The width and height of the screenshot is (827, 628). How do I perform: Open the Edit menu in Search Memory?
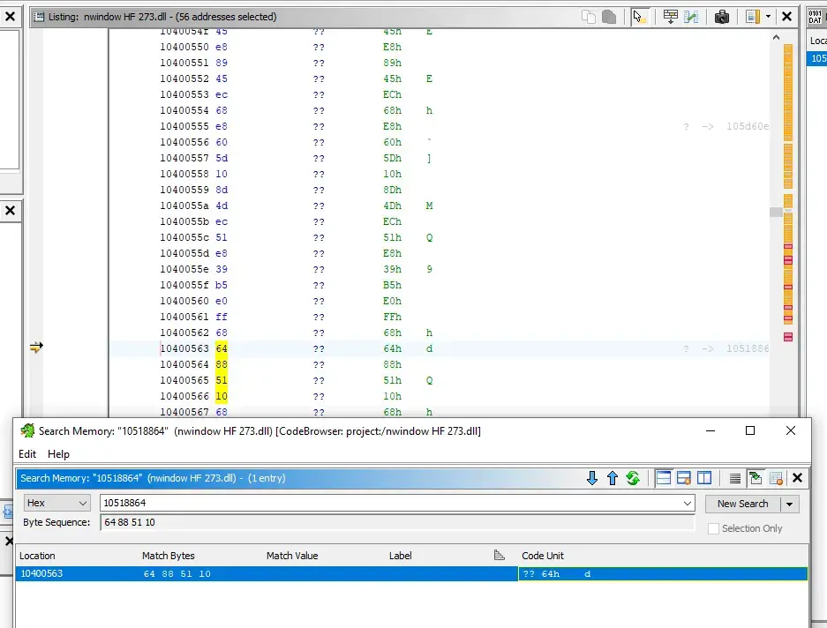pyautogui.click(x=26, y=454)
